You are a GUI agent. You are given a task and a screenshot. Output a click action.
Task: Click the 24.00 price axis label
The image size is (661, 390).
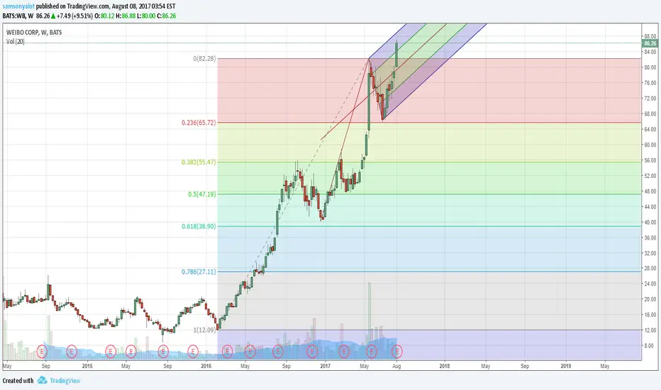click(650, 284)
